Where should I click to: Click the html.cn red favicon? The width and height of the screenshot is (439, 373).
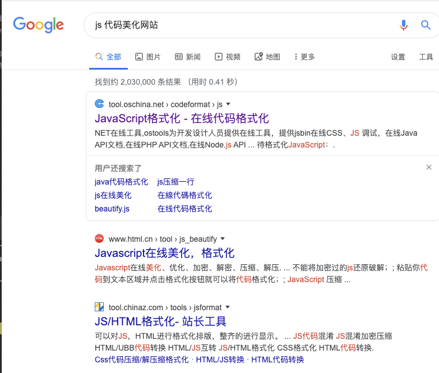(x=99, y=238)
